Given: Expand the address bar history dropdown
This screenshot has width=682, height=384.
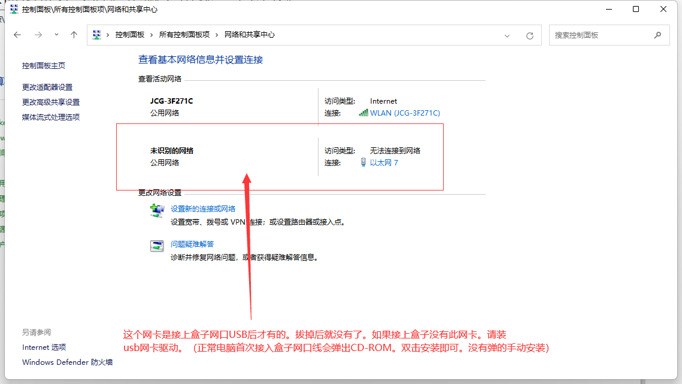Looking at the screenshot, I should [507, 35].
